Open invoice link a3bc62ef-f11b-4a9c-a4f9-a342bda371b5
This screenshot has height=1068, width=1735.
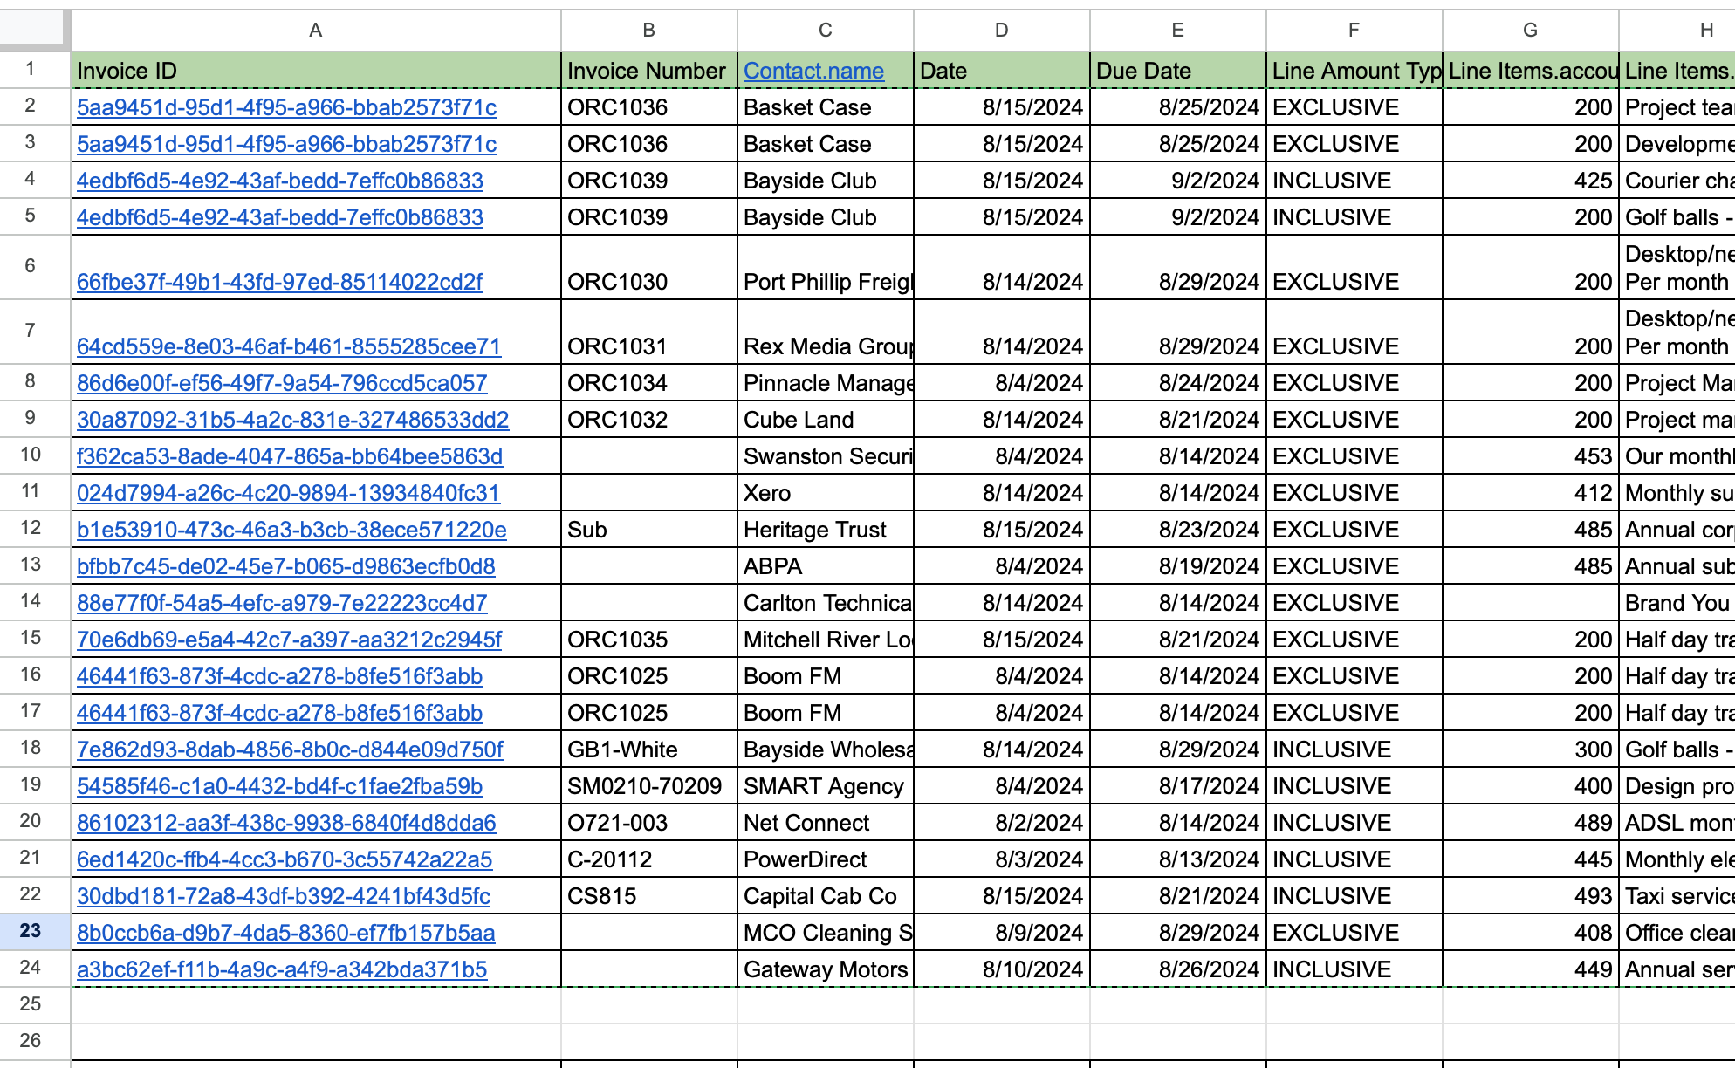coord(282,969)
